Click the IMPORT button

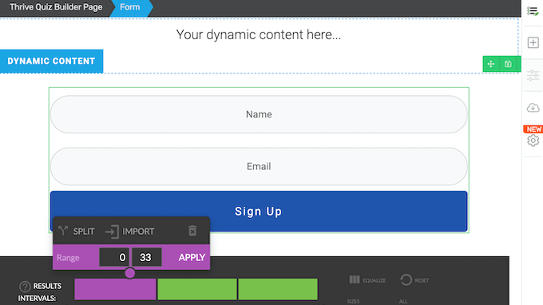[x=130, y=232]
